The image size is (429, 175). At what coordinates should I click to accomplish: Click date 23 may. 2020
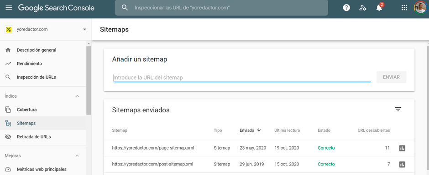pos(253,148)
